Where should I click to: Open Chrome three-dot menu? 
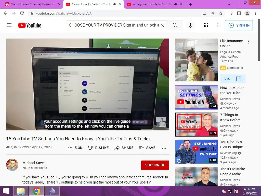255,13
